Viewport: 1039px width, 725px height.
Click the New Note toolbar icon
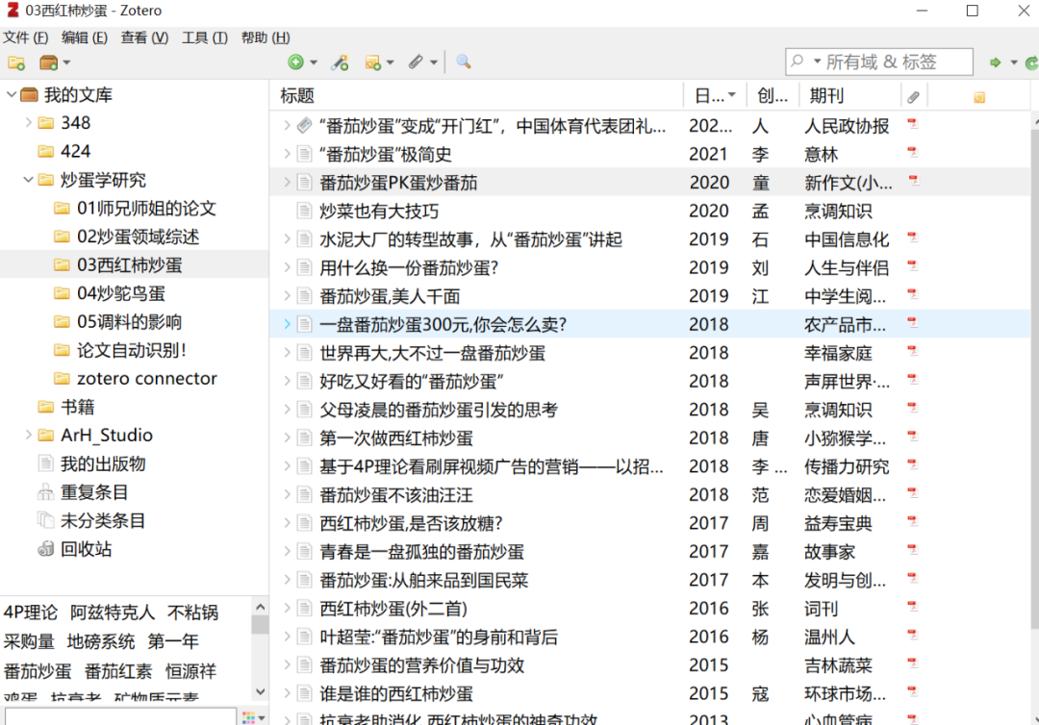tap(373, 62)
